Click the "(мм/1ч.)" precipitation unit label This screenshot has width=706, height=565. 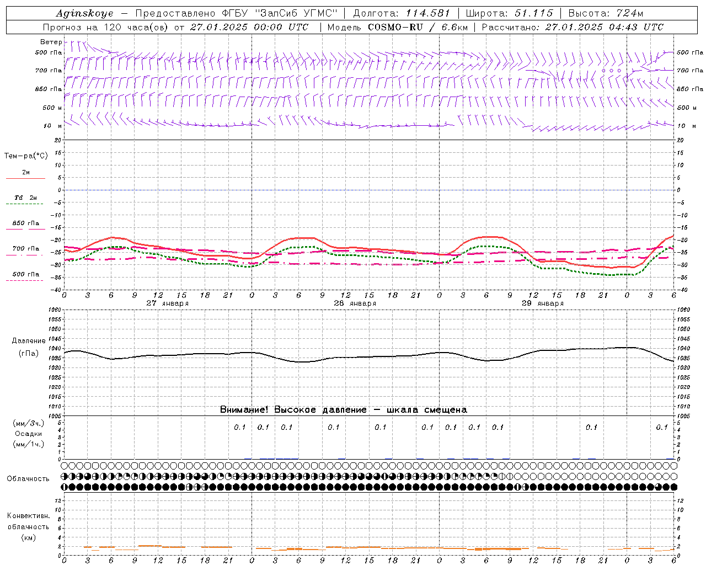coord(28,444)
